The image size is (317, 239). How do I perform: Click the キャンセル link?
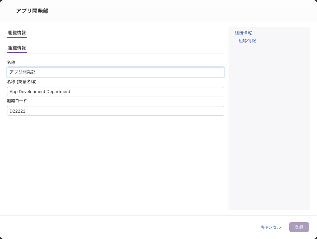[x=271, y=227]
